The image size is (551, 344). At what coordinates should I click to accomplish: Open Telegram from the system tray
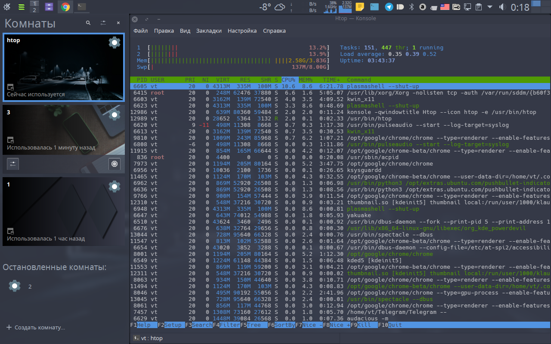389,7
